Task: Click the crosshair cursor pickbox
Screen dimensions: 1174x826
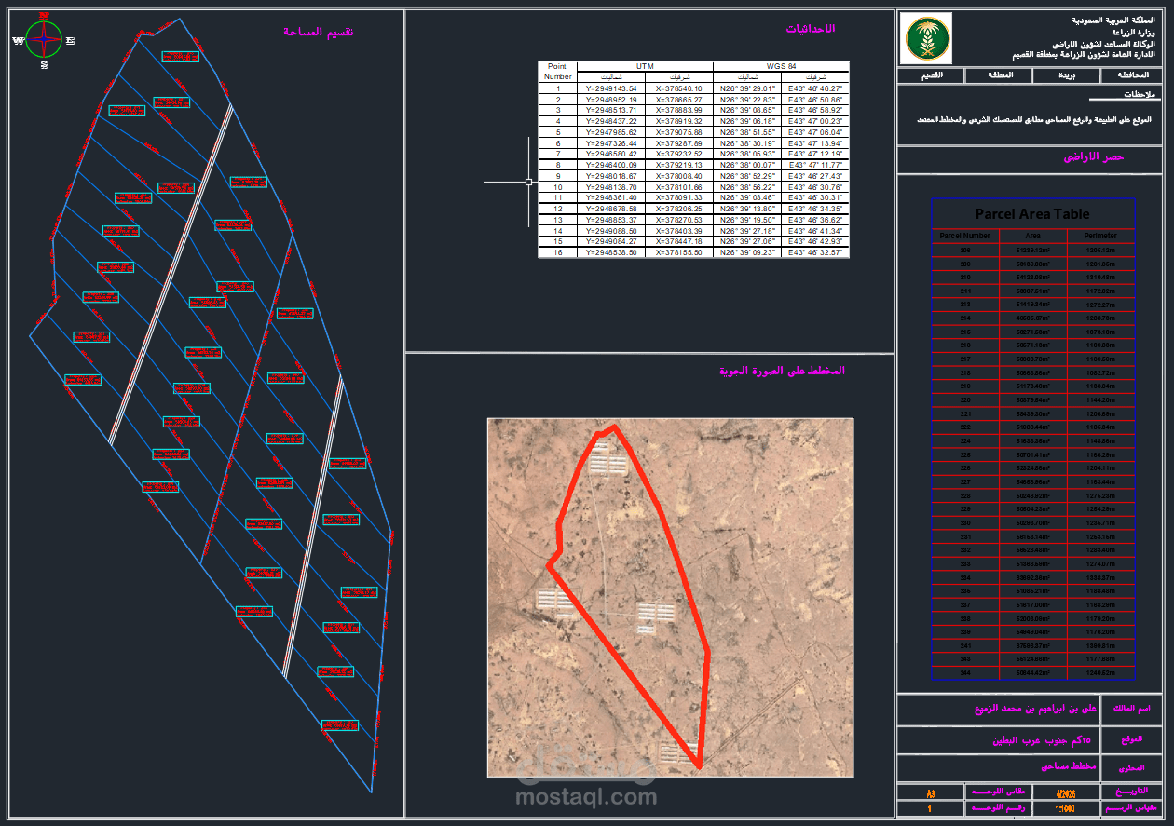Action: pos(528,182)
